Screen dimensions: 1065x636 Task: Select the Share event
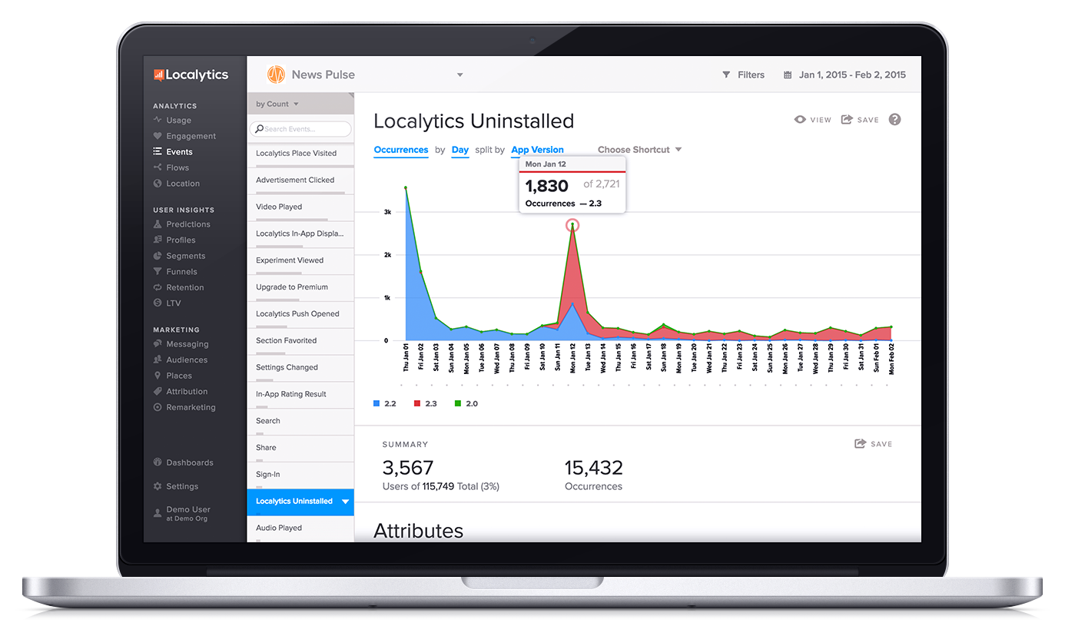pos(300,448)
